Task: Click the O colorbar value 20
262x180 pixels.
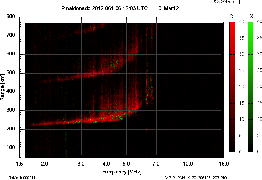Action: click(x=241, y=87)
